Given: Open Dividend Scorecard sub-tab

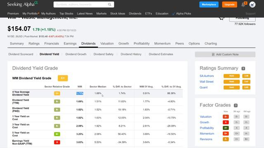Looking at the screenshot, I should tap(21, 54).
